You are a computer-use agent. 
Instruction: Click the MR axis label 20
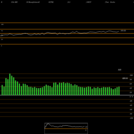[x=131, y=92]
